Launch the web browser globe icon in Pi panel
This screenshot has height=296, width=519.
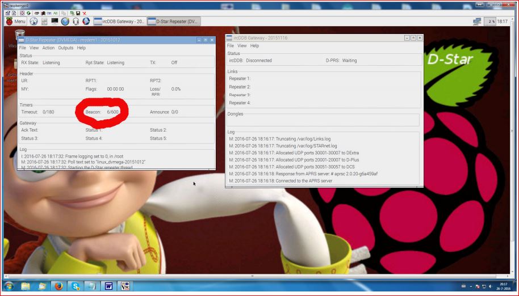point(34,22)
